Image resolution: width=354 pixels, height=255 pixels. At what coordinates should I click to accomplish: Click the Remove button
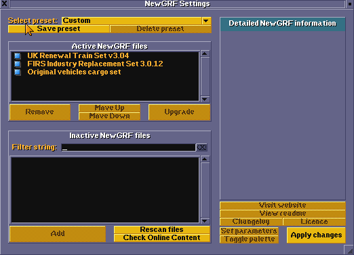(x=40, y=112)
